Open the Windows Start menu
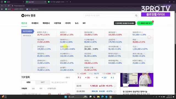The height and width of the screenshot is (99, 176). 66,97
